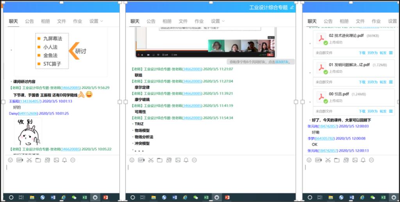Open PDF icon of 02 技术进化理论.pdf

(322, 39)
